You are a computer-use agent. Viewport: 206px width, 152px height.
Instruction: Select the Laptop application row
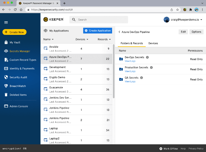coord(77,130)
